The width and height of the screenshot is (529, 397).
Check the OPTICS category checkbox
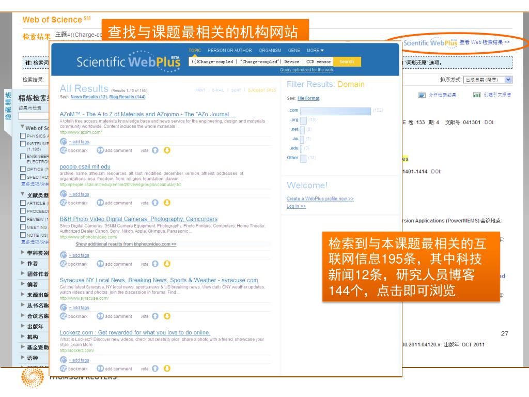(23, 169)
